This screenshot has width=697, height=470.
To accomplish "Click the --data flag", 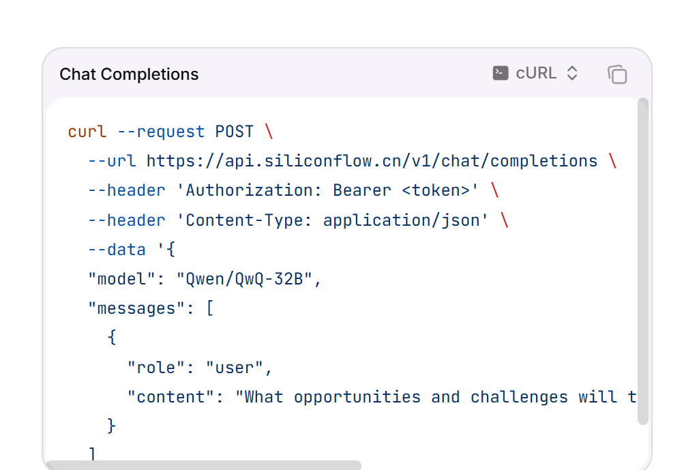I will [117, 250].
